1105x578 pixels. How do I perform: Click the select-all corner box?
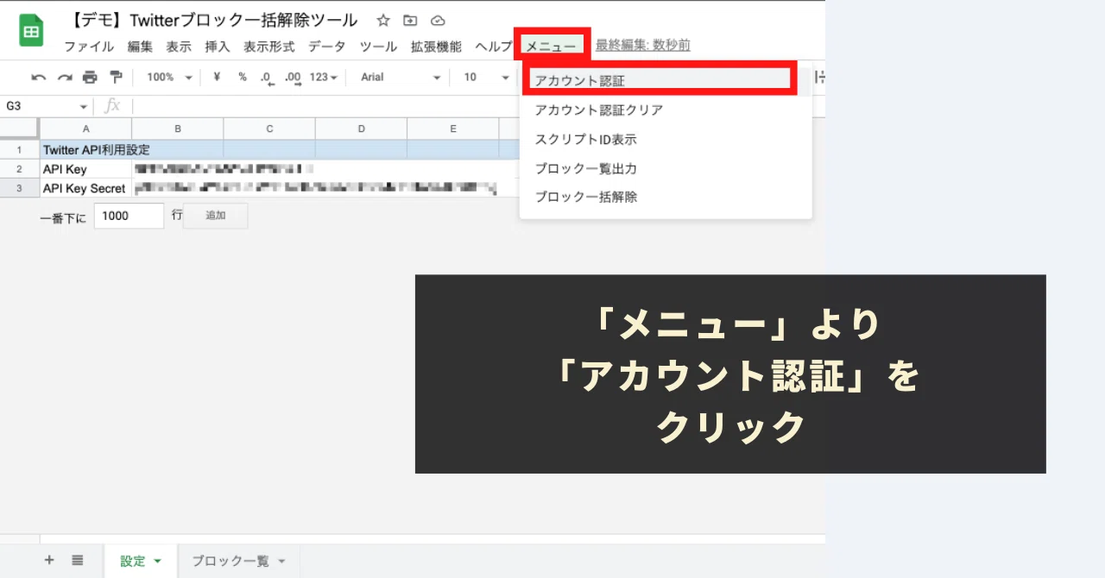(20, 129)
